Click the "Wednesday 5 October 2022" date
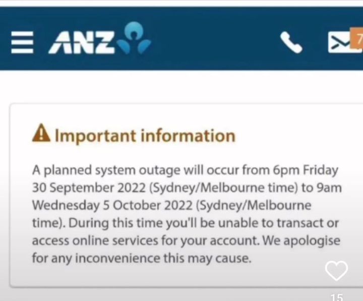This screenshot has width=363, height=301. 112,205
